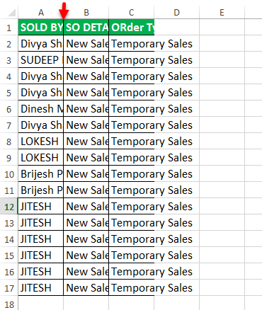Click the ORder Ty header cell
This screenshot has width=262, height=310.
coord(132,28)
